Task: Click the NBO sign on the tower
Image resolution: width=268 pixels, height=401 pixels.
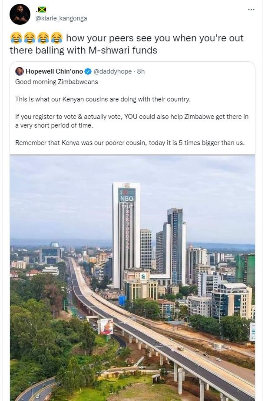Action: tap(127, 197)
